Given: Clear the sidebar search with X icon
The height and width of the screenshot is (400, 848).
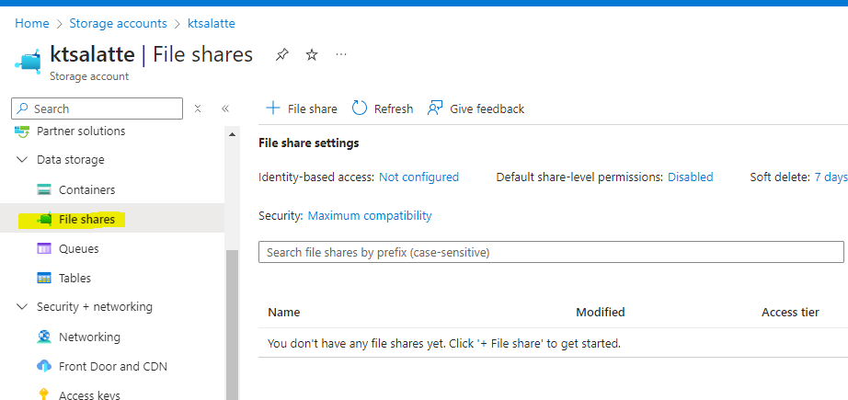Looking at the screenshot, I should point(198,109).
